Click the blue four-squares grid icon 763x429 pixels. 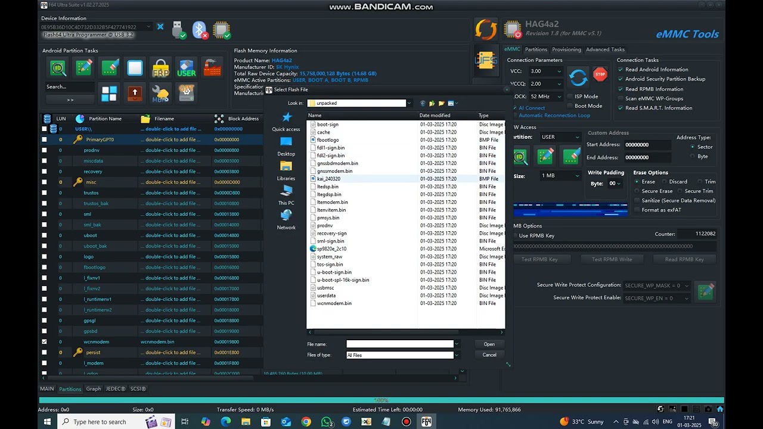click(x=109, y=94)
